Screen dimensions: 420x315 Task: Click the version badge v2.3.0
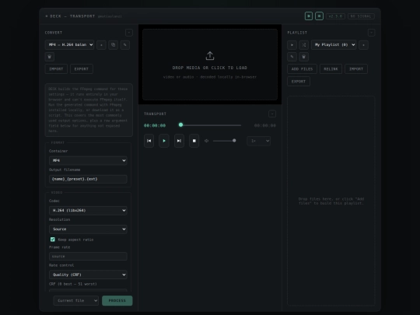(x=335, y=16)
